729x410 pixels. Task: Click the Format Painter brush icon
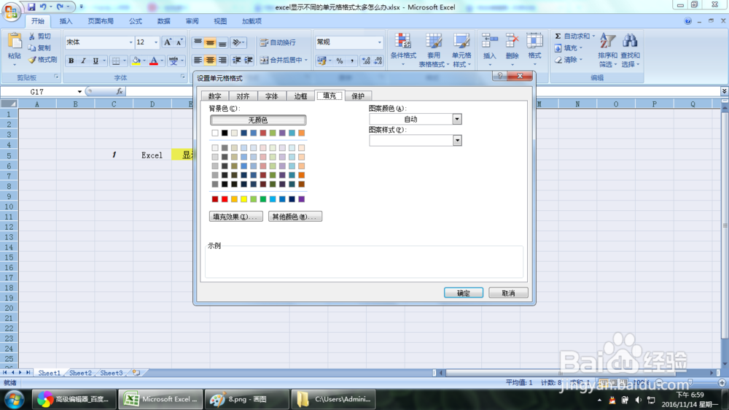pos(32,60)
